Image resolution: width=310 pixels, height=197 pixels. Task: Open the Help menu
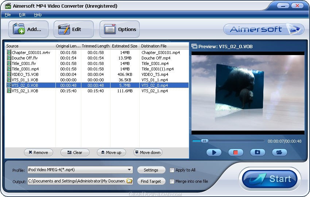38,15
